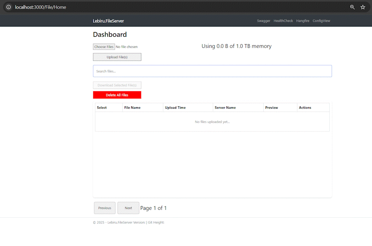
Task: Open the ConfigView nav link
Action: pyautogui.click(x=321, y=21)
